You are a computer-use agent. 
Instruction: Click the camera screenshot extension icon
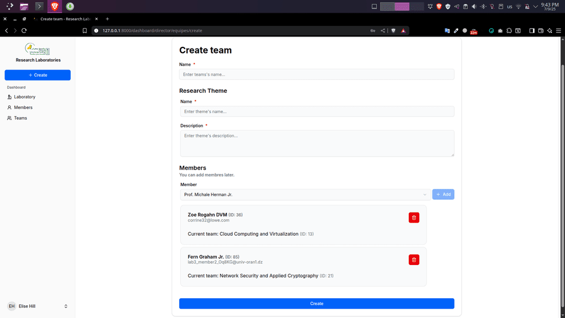(500, 31)
